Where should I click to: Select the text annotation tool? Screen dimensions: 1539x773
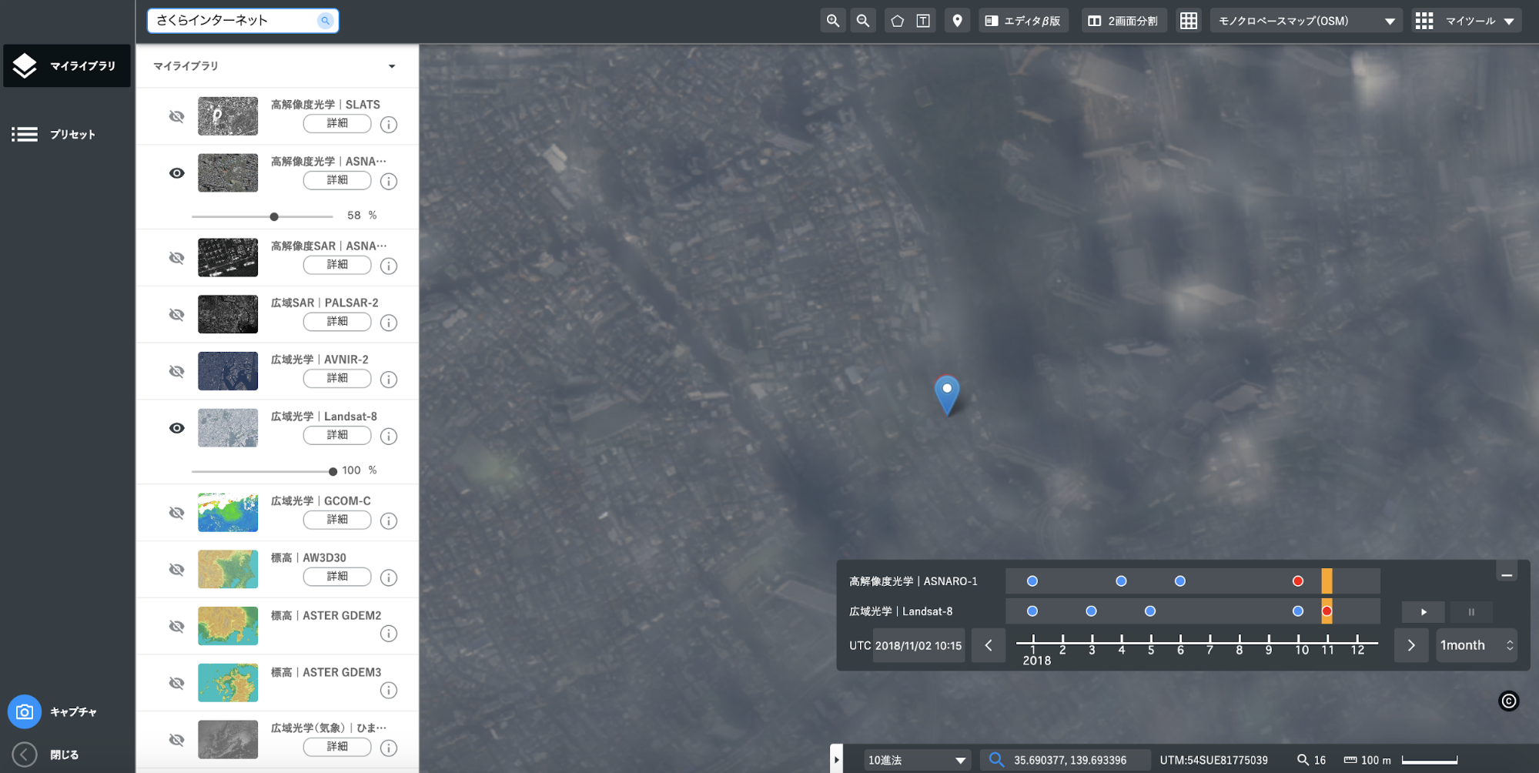923,21
